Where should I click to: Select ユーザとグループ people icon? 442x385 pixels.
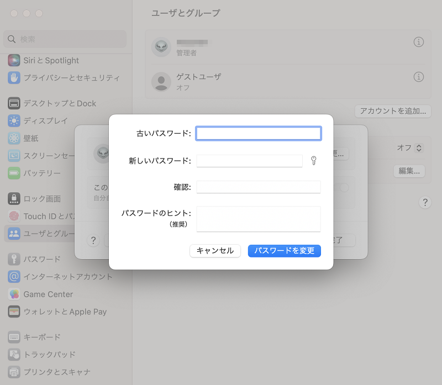[x=14, y=234]
